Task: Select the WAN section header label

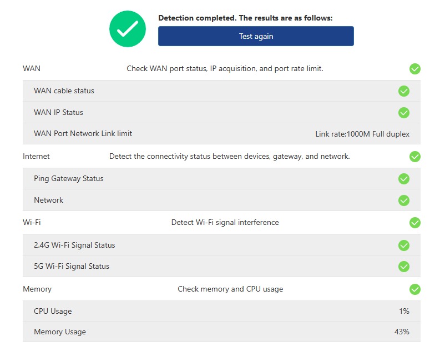Action: (32, 69)
